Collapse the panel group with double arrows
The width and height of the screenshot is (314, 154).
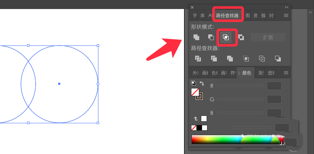287,7
